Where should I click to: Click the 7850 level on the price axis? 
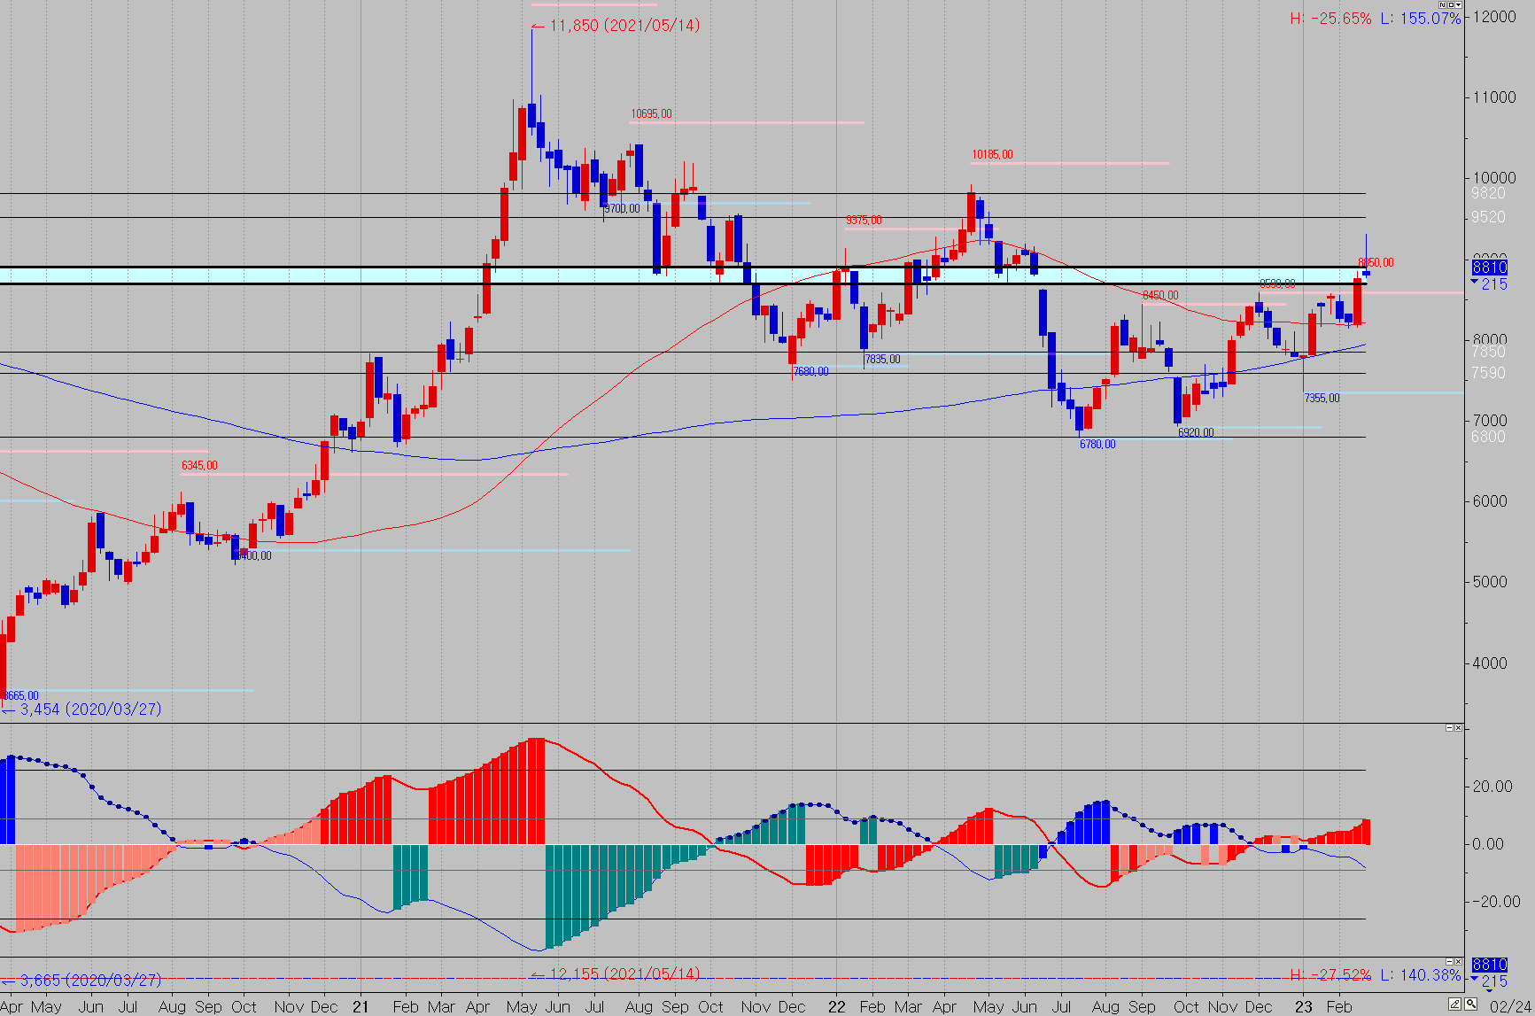point(1488,353)
